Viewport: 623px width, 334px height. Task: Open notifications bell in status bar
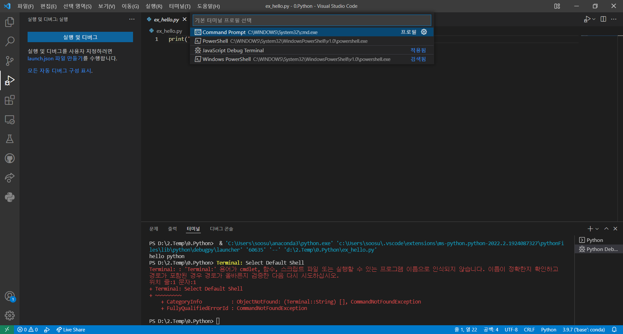[614, 329]
